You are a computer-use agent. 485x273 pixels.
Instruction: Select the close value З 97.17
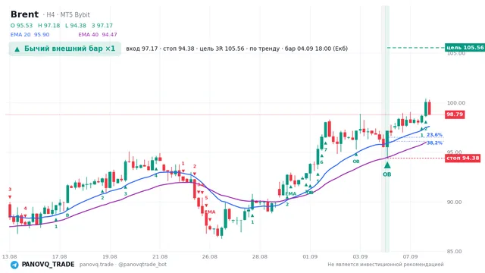click(x=102, y=26)
